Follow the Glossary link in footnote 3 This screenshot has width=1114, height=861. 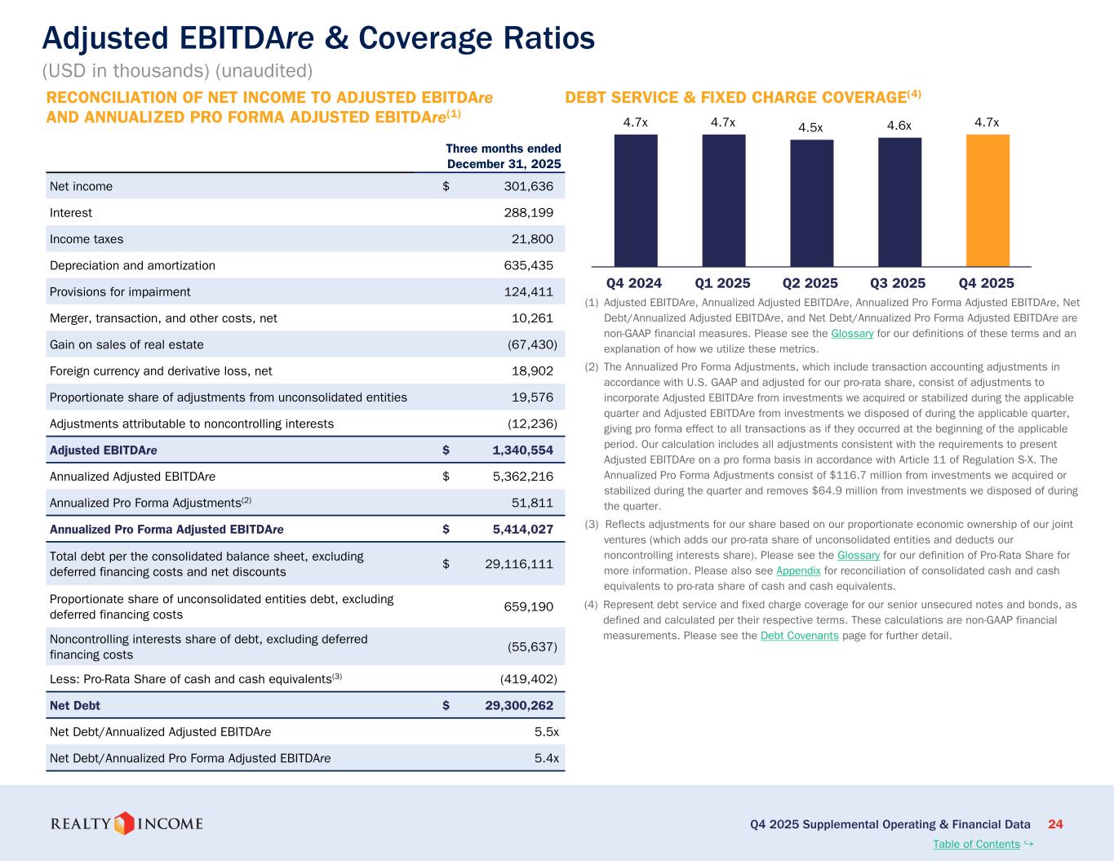858,556
